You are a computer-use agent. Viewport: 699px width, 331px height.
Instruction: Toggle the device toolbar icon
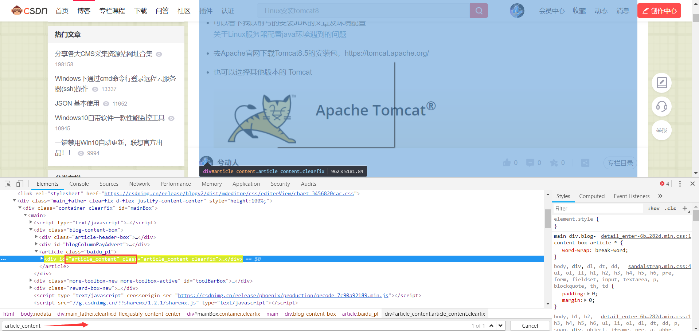coord(20,184)
